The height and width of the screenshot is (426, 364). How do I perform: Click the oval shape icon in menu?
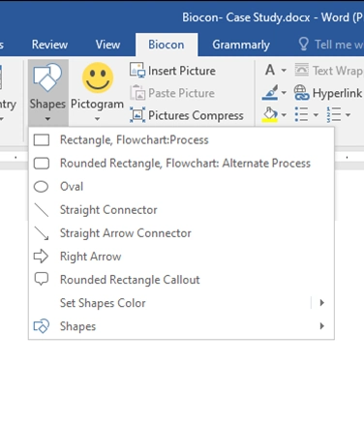pyautogui.click(x=41, y=187)
